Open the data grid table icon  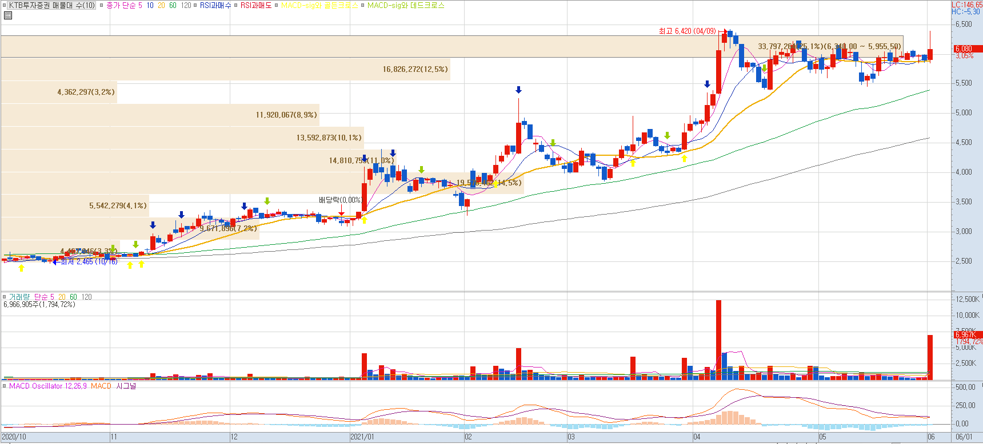pyautogui.click(x=8, y=15)
